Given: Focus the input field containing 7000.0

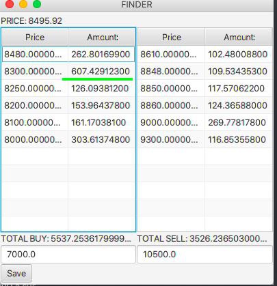Looking at the screenshot, I should [68, 254].
